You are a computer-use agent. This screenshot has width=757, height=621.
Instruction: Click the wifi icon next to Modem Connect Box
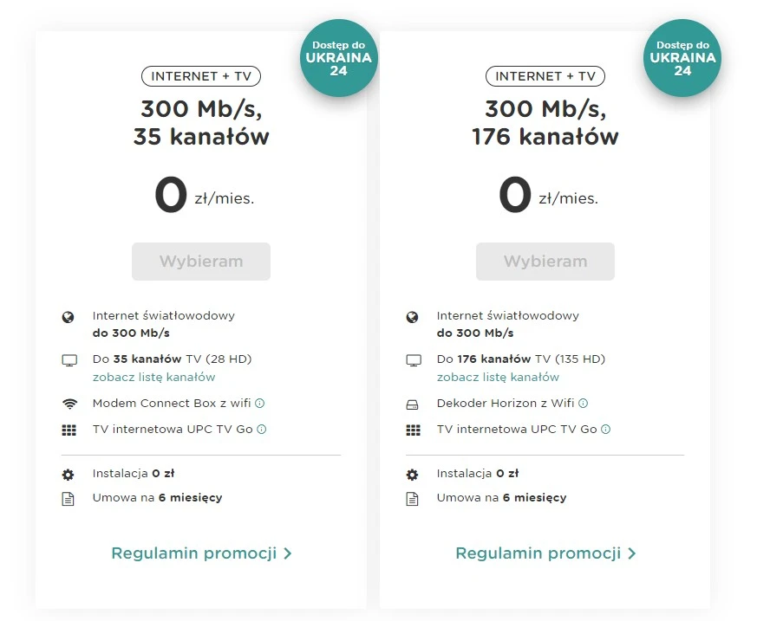coord(69,403)
